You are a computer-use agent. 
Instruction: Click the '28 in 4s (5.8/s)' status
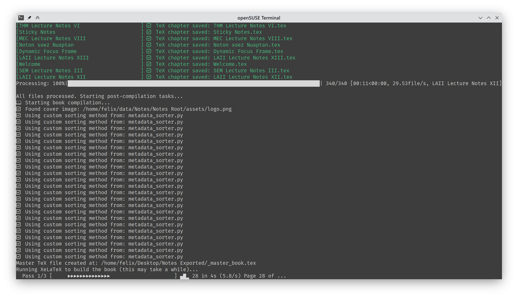[217, 276]
